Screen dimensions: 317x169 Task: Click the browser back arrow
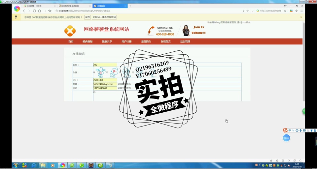pyautogui.click(x=24, y=11)
